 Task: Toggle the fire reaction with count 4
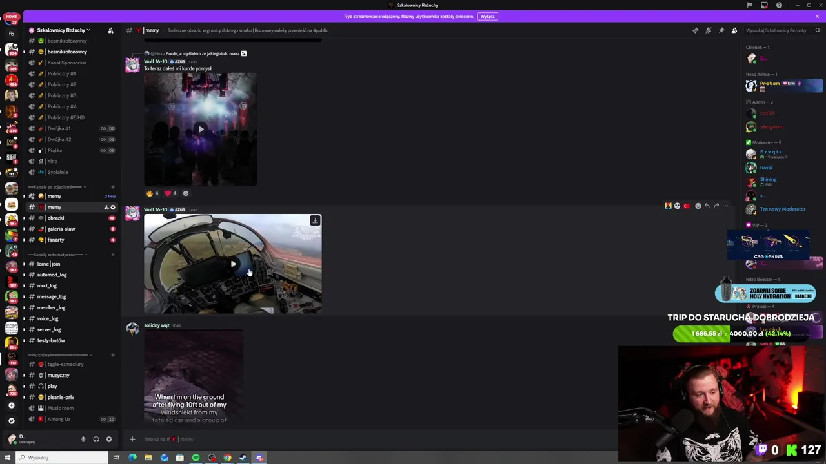(x=152, y=193)
